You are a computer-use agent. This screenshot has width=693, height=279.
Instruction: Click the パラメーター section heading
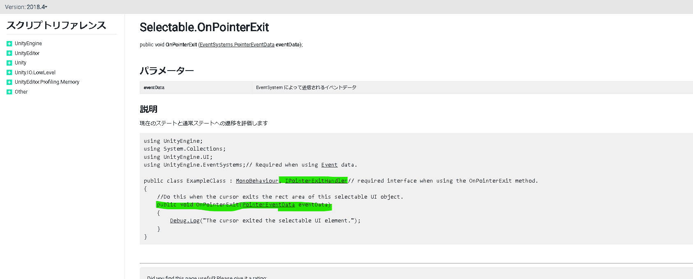[x=167, y=71]
